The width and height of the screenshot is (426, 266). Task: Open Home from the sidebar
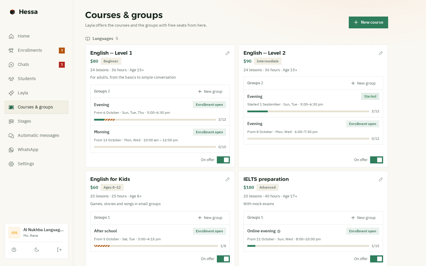36,36
